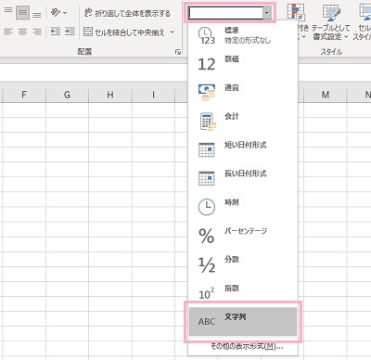
Task: Collapse the number format dropdown arrow
Action: coord(267,13)
